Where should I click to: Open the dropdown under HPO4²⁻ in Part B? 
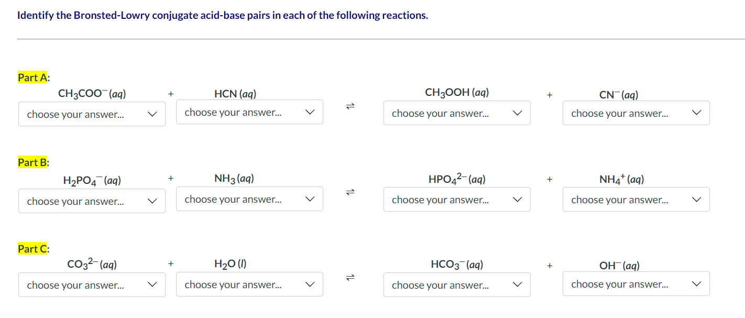(x=457, y=199)
